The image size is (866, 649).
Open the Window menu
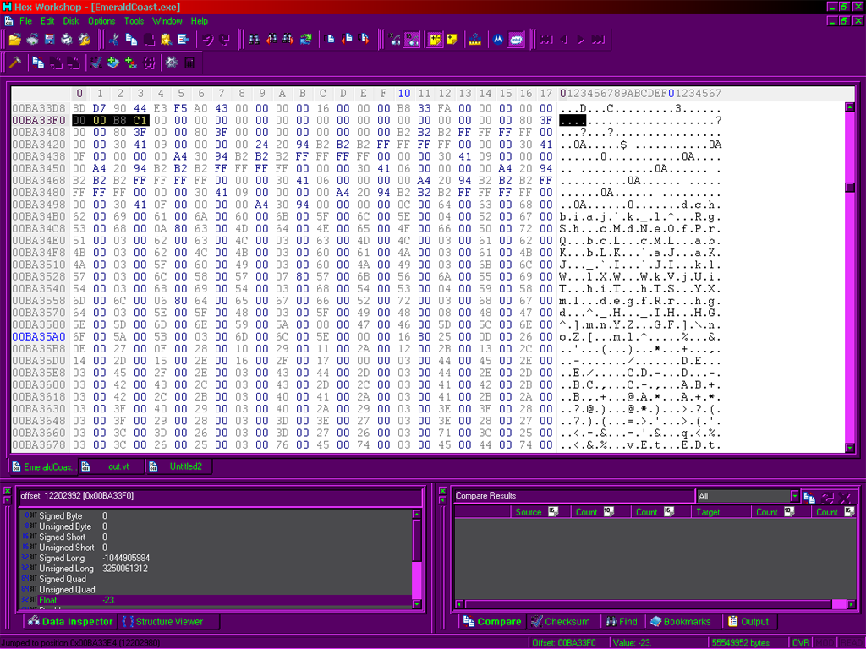tap(167, 21)
